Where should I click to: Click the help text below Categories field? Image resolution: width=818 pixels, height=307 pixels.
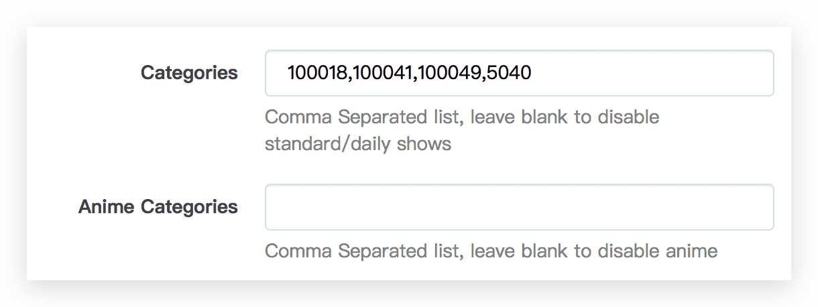coord(462,130)
